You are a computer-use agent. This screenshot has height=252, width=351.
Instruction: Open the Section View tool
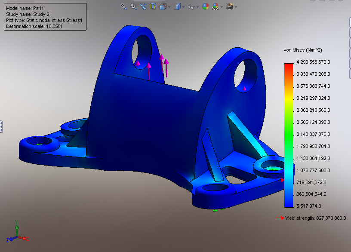(153, 6)
